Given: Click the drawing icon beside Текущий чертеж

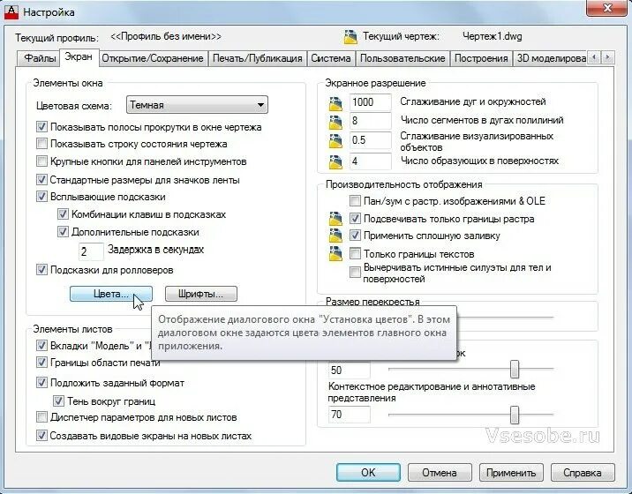Looking at the screenshot, I should 350,37.
